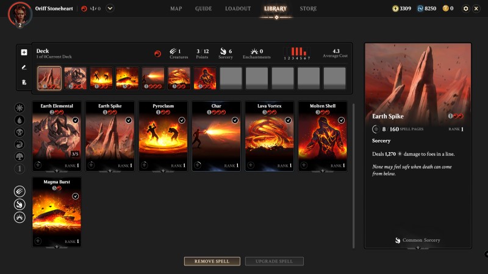
Task: Switch to the Loadout tab
Action: coord(238,9)
